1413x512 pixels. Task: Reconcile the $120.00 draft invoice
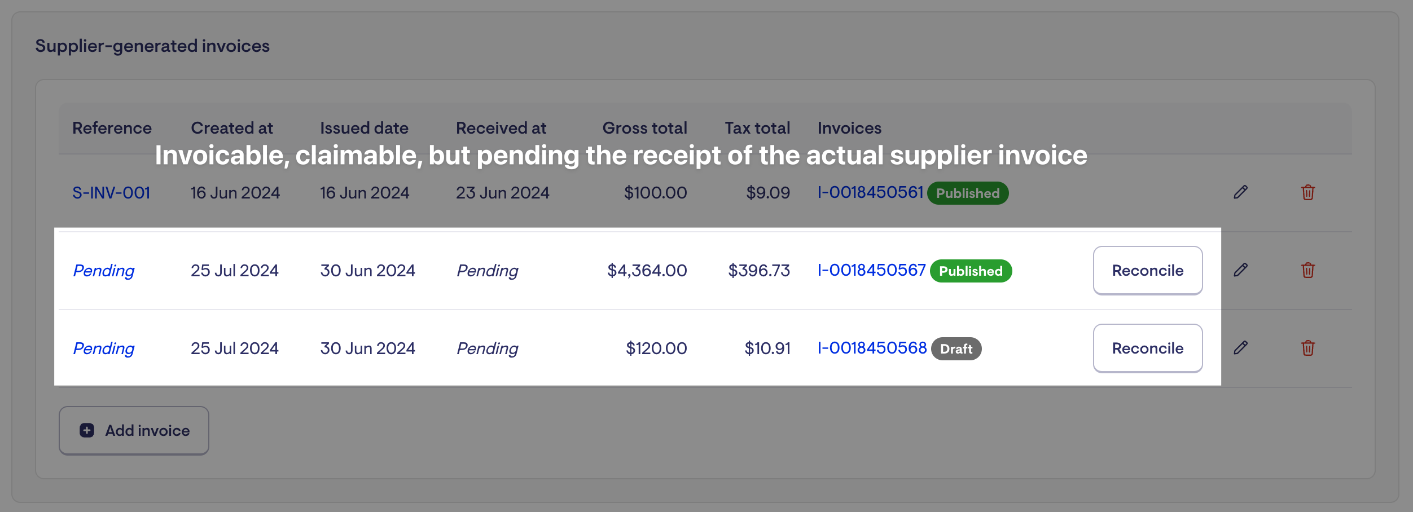1147,348
